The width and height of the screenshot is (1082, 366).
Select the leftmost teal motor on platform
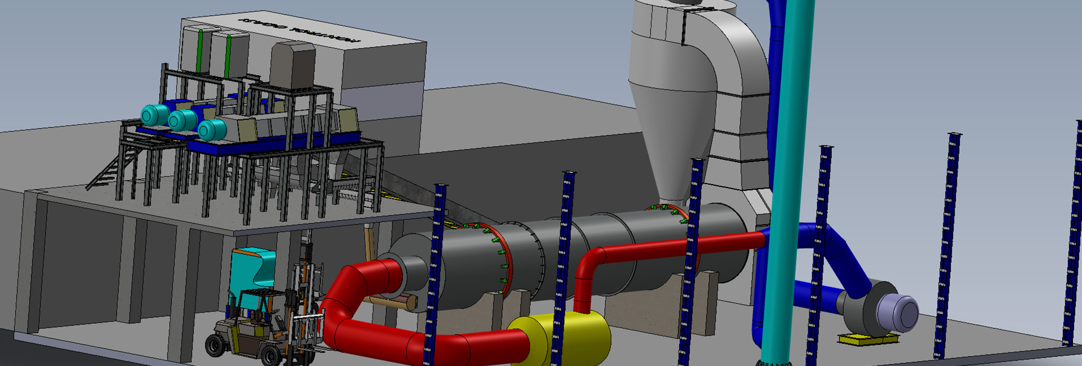[152, 115]
